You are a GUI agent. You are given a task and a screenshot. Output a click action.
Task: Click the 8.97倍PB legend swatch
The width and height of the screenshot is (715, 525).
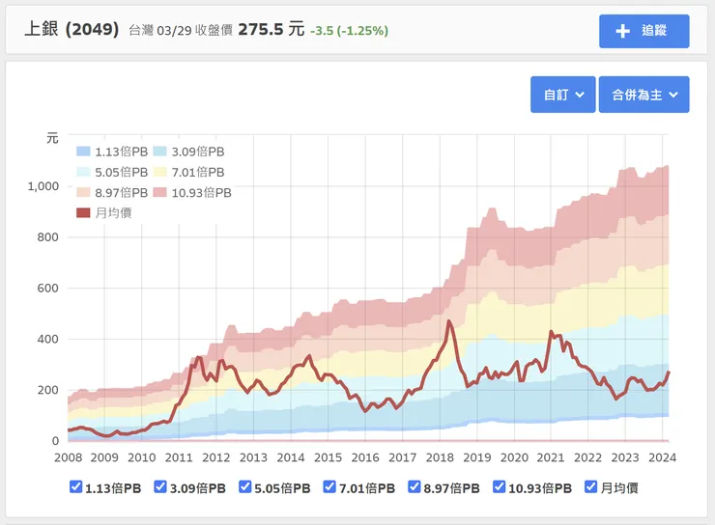click(x=83, y=192)
